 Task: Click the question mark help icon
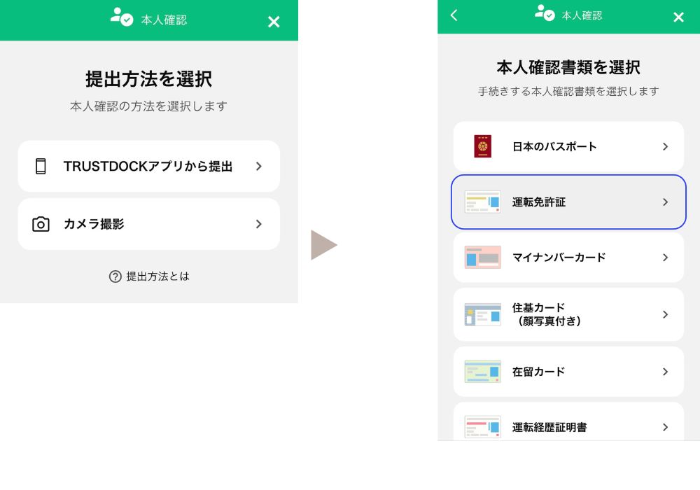[115, 276]
